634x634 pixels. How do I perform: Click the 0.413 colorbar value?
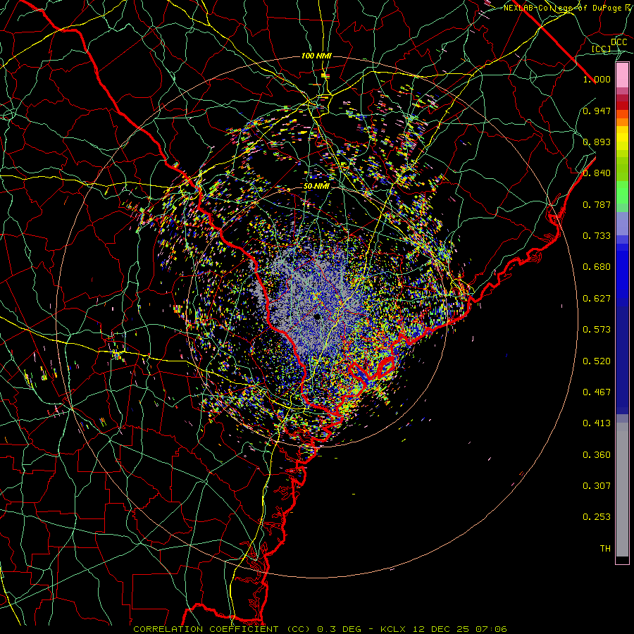(x=597, y=423)
